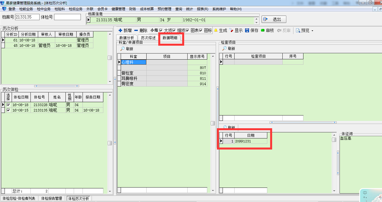This screenshot has width=382, height=202.
Task: Click the 科室 list vertical scrollbar thumb
Action: tap(213, 123)
